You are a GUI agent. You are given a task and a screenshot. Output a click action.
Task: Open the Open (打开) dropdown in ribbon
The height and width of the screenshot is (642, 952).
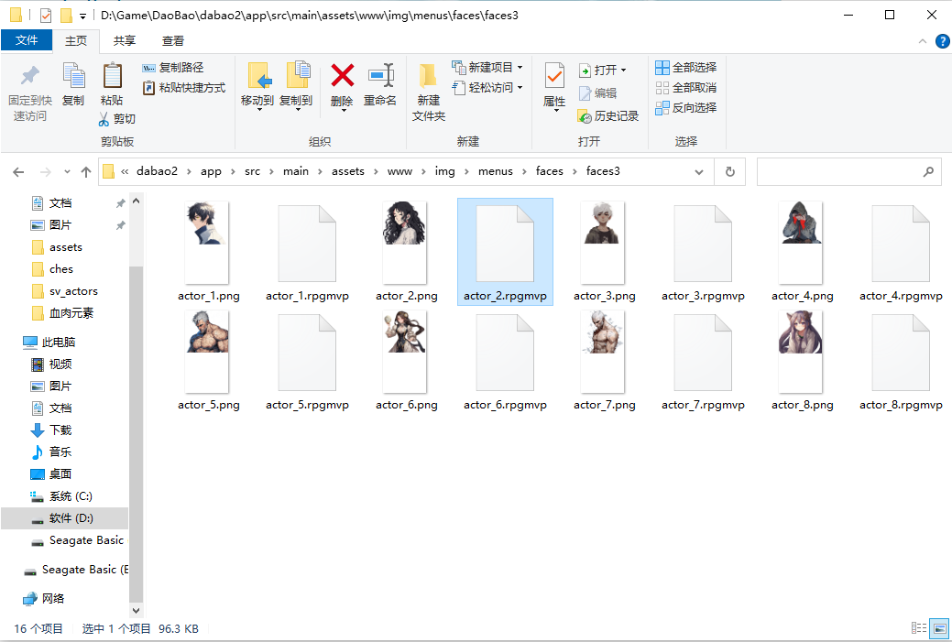[602, 71]
